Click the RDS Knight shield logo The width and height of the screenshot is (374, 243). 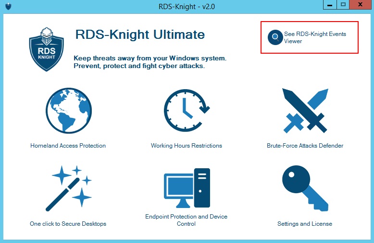[46, 48]
